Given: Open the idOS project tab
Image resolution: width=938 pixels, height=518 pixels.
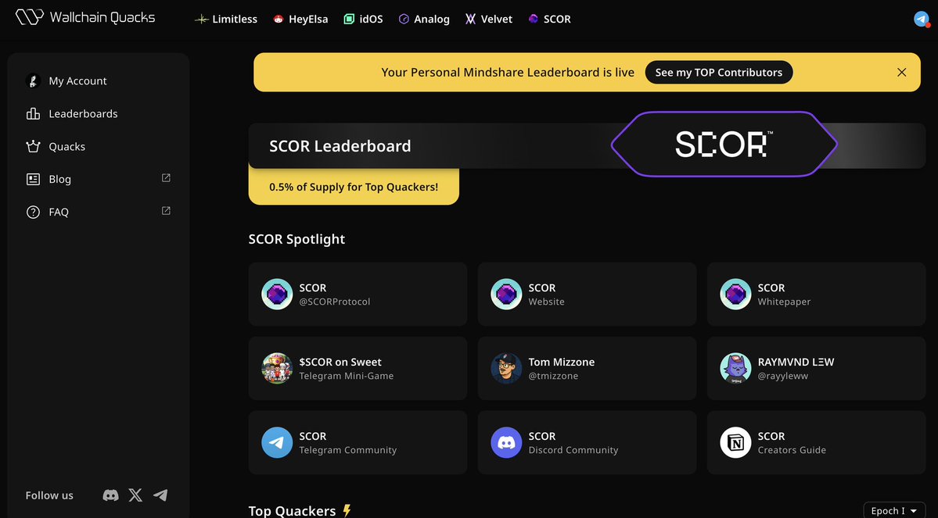Looking at the screenshot, I should (363, 19).
